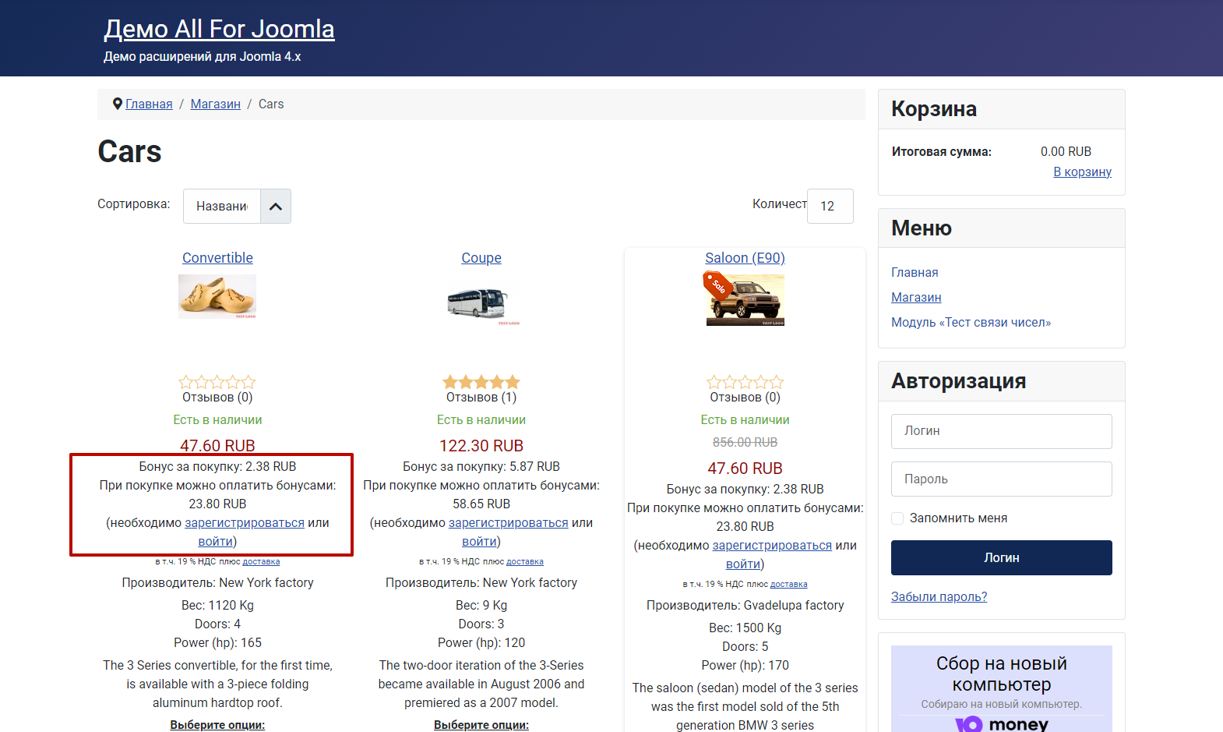The width and height of the screenshot is (1223, 732).
Task: Click the Coupe five-star rating
Action: [x=481, y=382]
